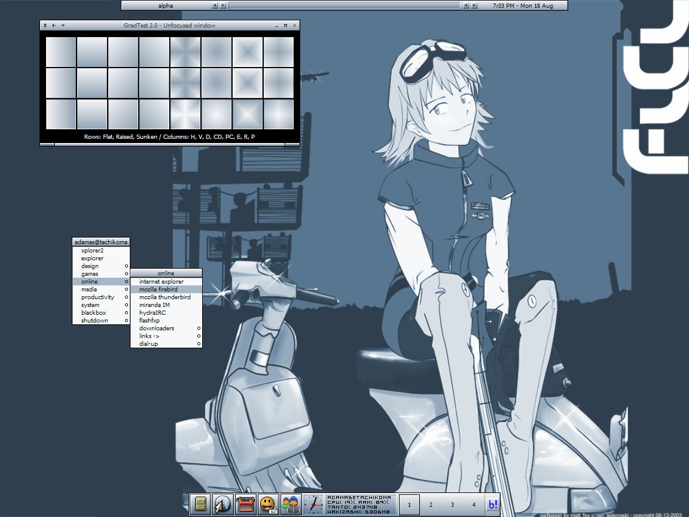The image size is (689, 517).
Task: Switch to workspace 3 in the pager
Action: 453,505
